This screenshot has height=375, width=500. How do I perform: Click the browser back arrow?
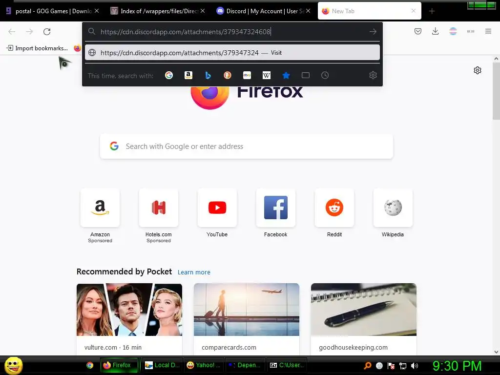12,32
